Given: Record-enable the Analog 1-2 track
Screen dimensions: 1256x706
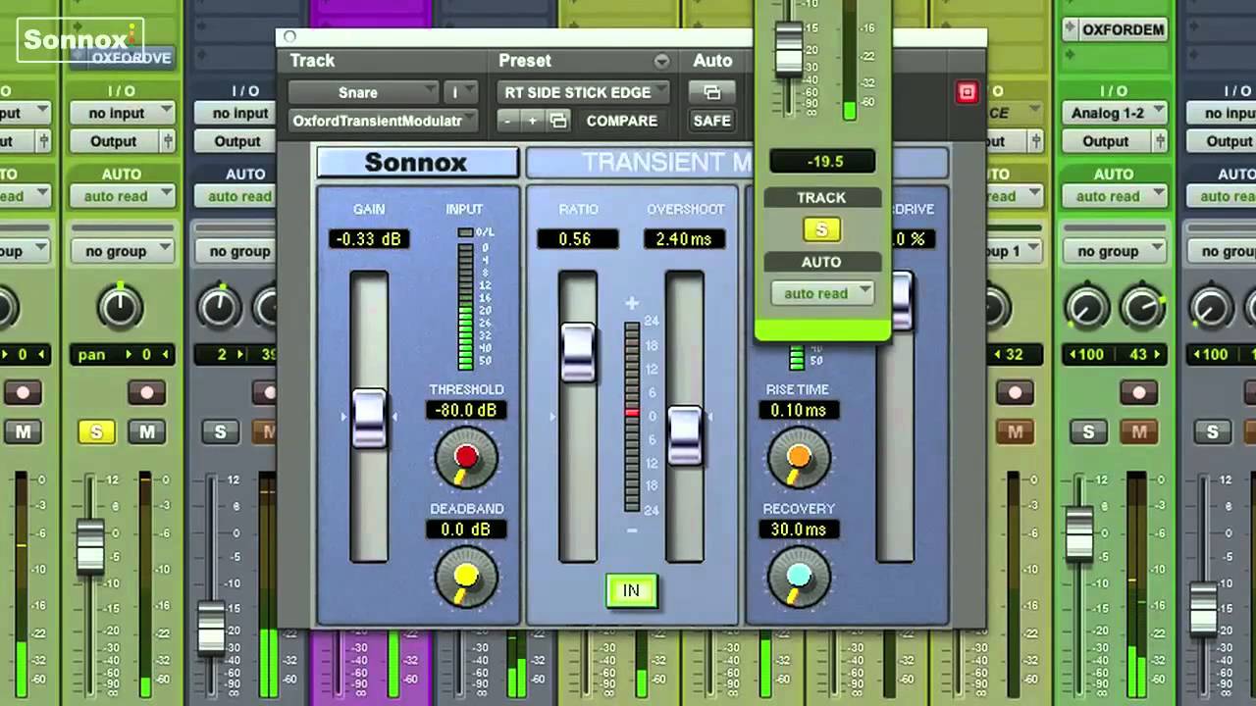Looking at the screenshot, I should [1138, 393].
